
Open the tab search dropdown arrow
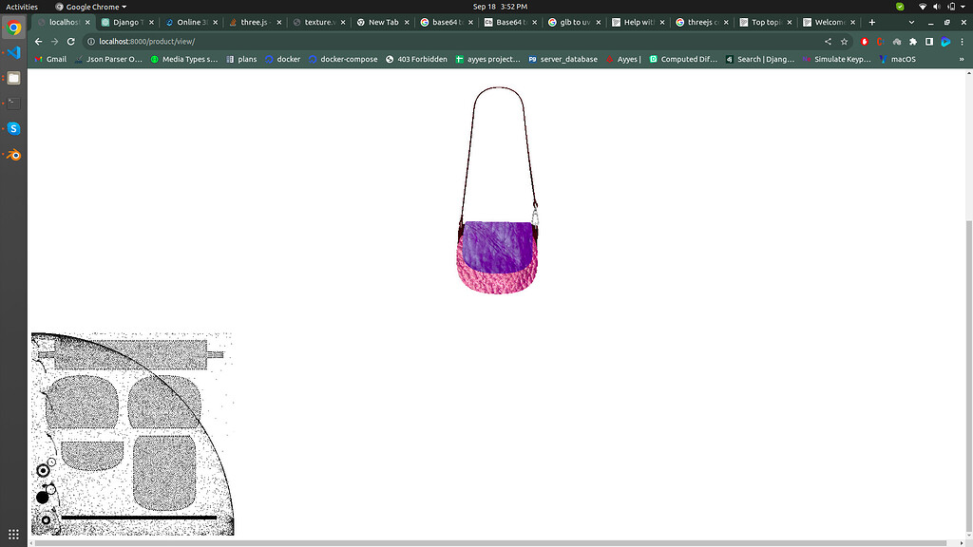click(911, 21)
